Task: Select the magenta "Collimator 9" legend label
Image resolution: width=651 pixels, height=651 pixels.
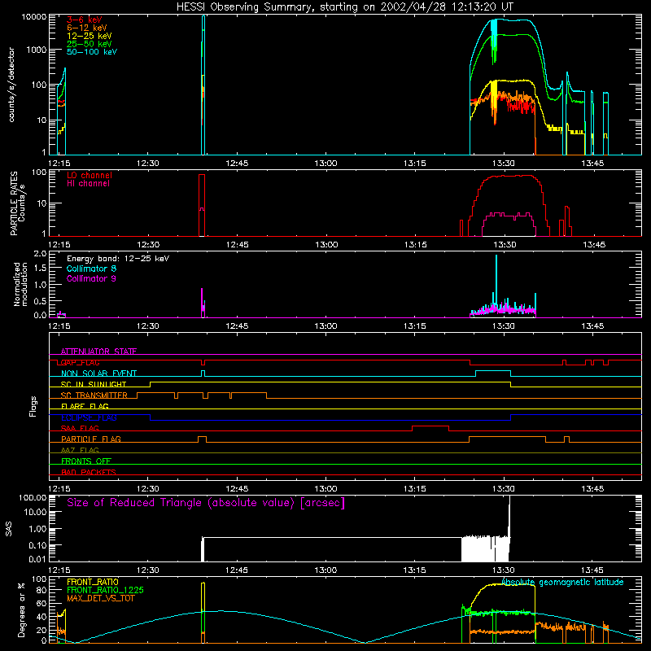Action: [x=91, y=278]
